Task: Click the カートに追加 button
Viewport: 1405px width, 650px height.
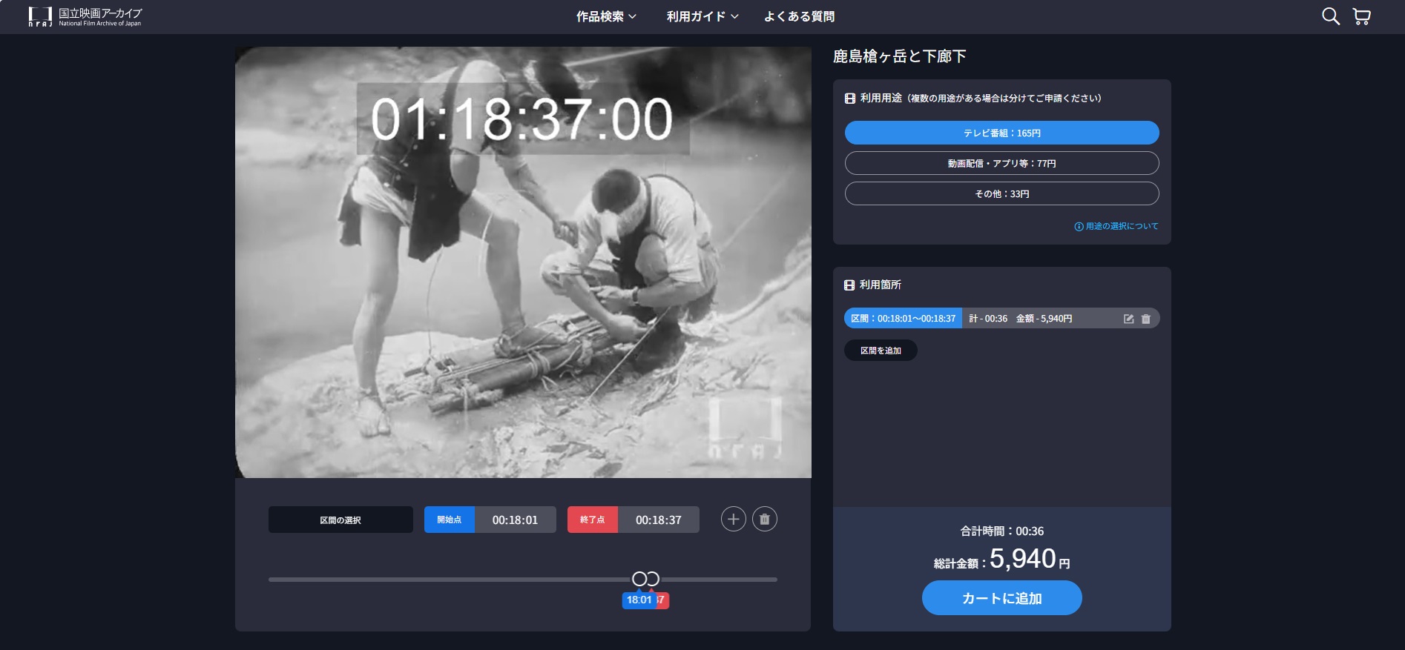Action: (1001, 598)
